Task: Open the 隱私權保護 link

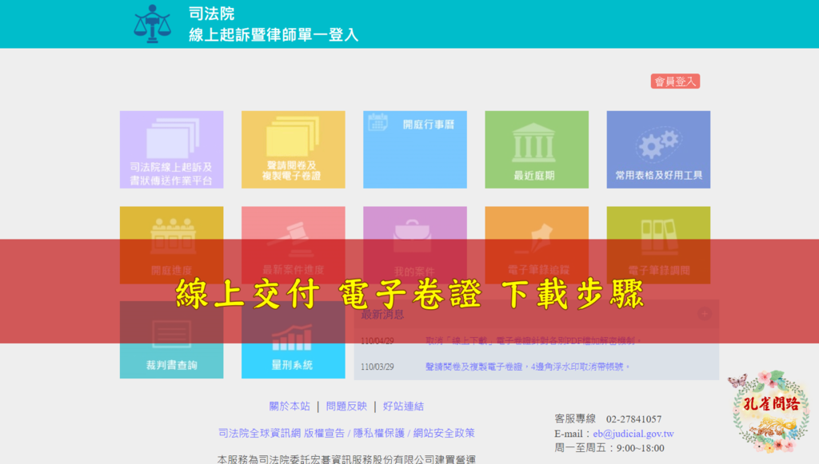Action: tap(378, 433)
